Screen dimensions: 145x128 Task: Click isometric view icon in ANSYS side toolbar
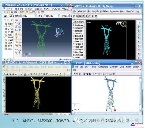click(139, 27)
